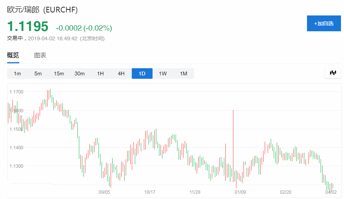Viewport: 344px width, 199px height.
Task: Open the 概览 overview tab
Action: [x=13, y=55]
